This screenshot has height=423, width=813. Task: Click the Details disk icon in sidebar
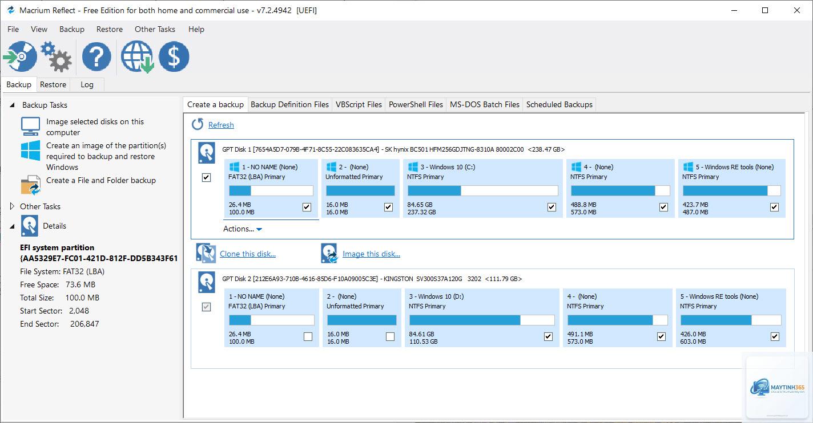(30, 226)
